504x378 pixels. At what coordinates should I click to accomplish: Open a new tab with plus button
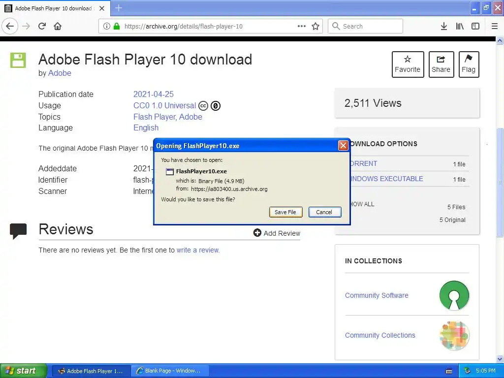[x=119, y=8]
